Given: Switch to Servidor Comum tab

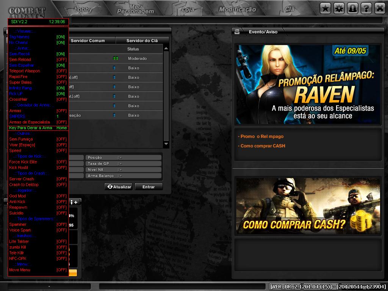Looking at the screenshot, I should point(92,41).
